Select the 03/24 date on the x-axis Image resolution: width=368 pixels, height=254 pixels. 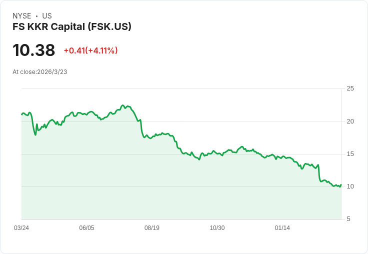(21, 228)
